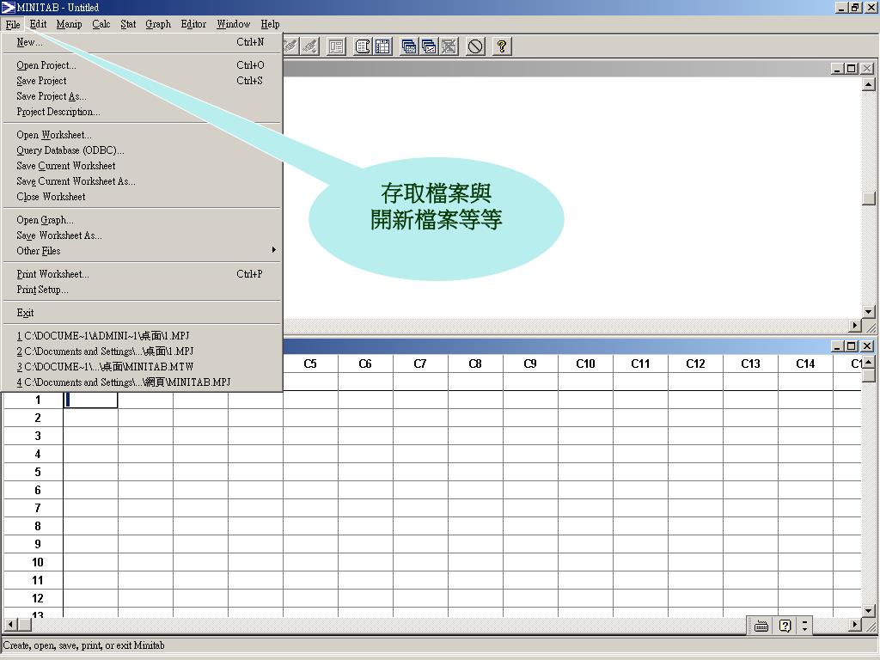This screenshot has width=880, height=660.
Task: Choose Open Graph... menu entry
Action: (x=142, y=220)
